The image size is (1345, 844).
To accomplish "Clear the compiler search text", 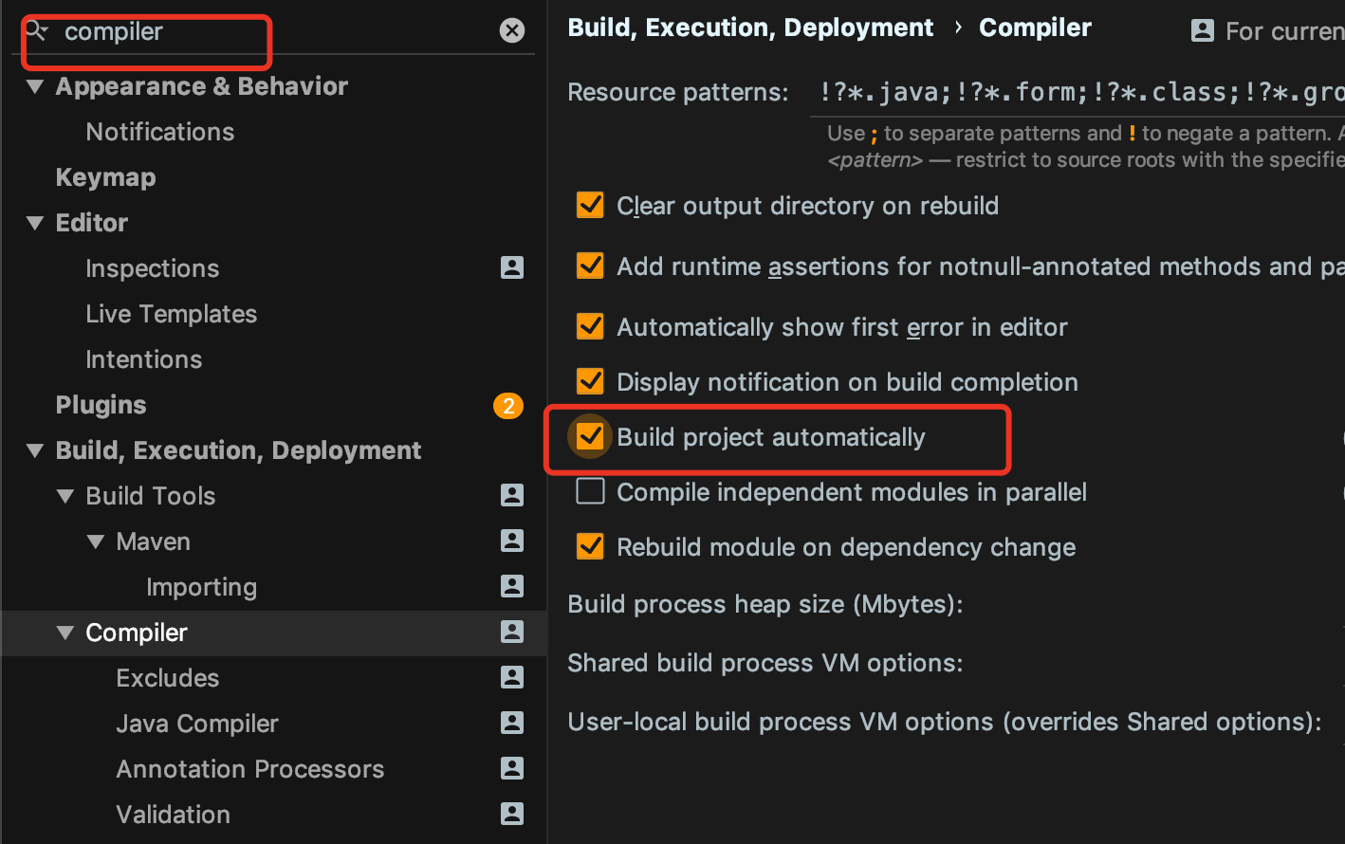I will (x=512, y=31).
